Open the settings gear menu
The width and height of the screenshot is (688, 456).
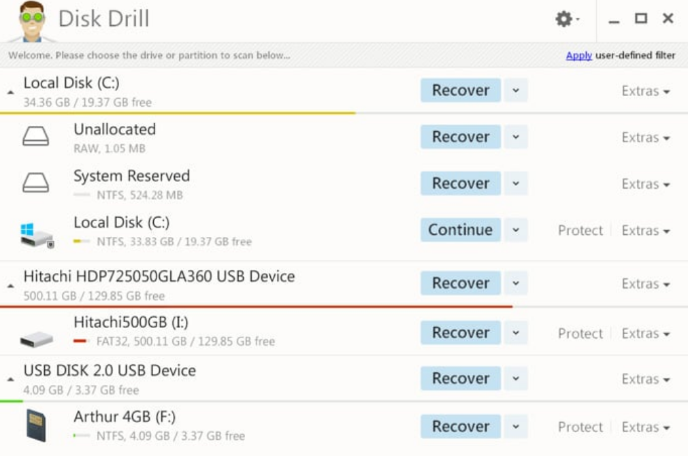coord(566,19)
